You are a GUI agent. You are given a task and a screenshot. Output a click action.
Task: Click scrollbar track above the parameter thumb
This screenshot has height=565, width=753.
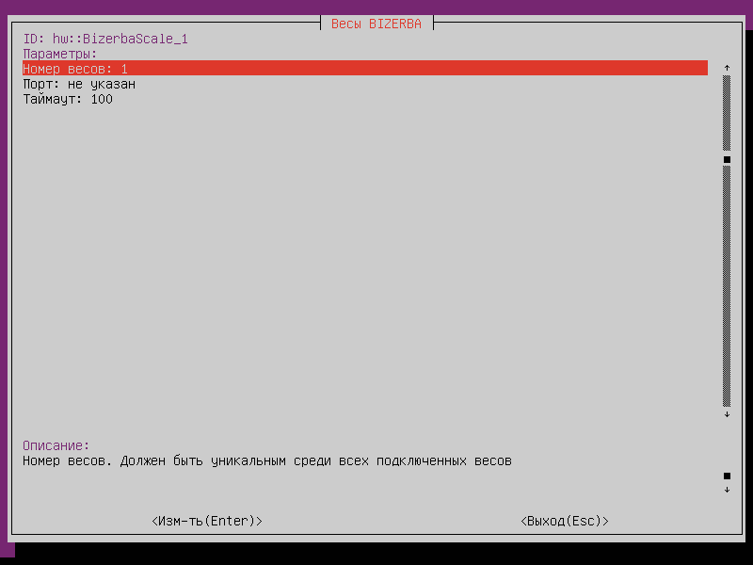coord(727,113)
